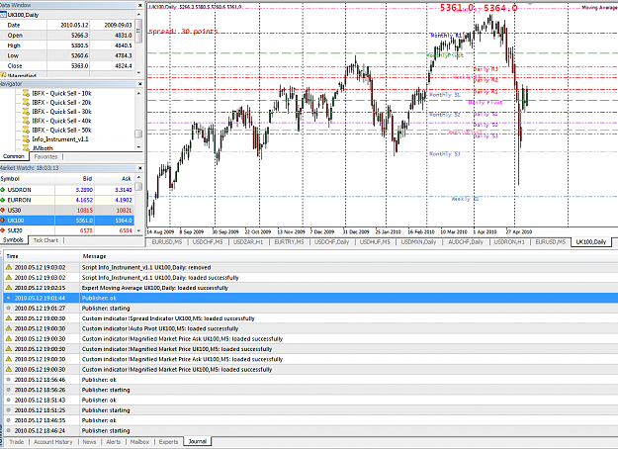Open the Tick Chart tab
The width and height of the screenshot is (618, 449).
(x=45, y=240)
